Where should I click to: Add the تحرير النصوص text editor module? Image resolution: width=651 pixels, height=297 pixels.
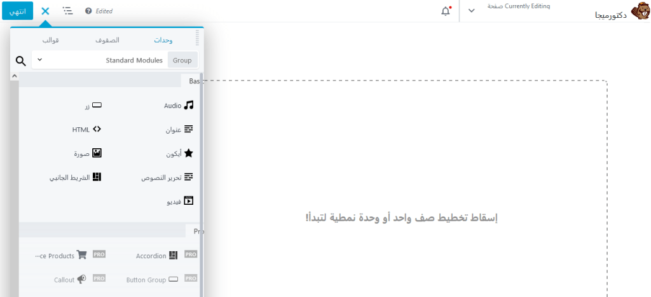coord(167,177)
